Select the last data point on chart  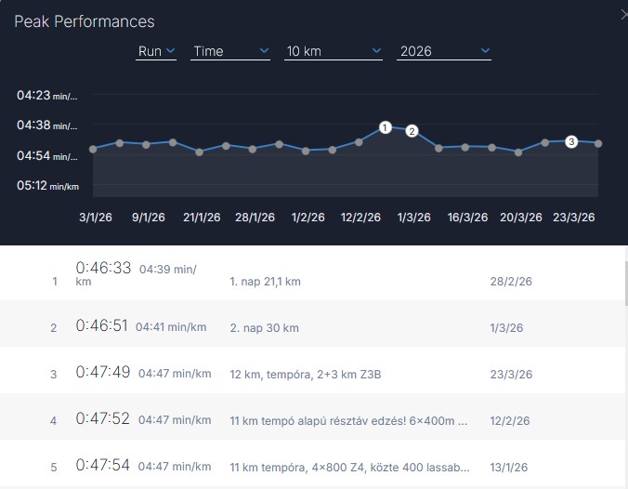tap(598, 143)
